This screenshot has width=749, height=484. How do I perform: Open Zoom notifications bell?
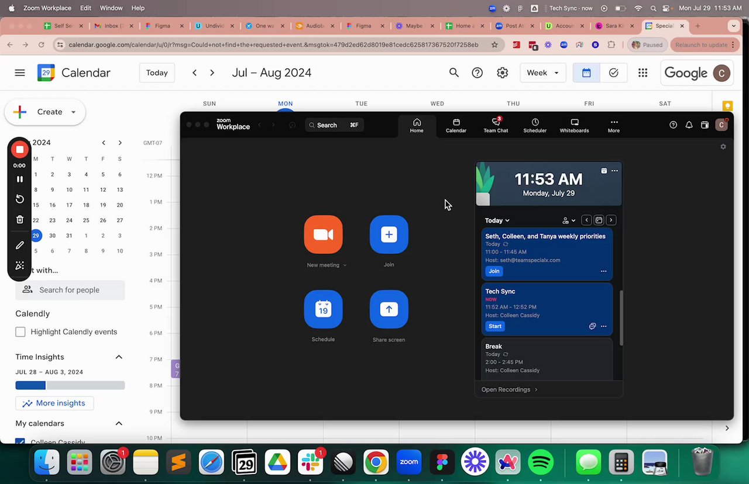click(689, 125)
